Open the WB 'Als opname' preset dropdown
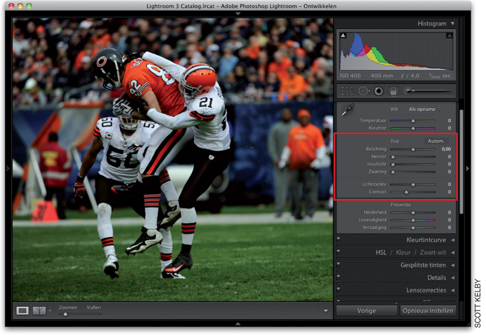This screenshot has width=486, height=336. point(424,109)
